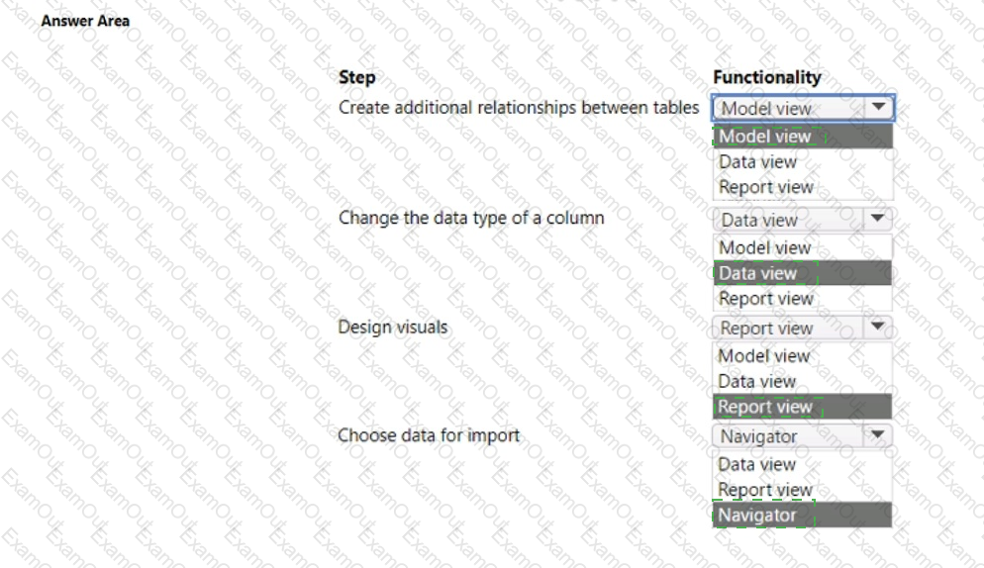Click the Navigator combo box field
Image resolution: width=984 pixels, height=568 pixels.
[802, 435]
